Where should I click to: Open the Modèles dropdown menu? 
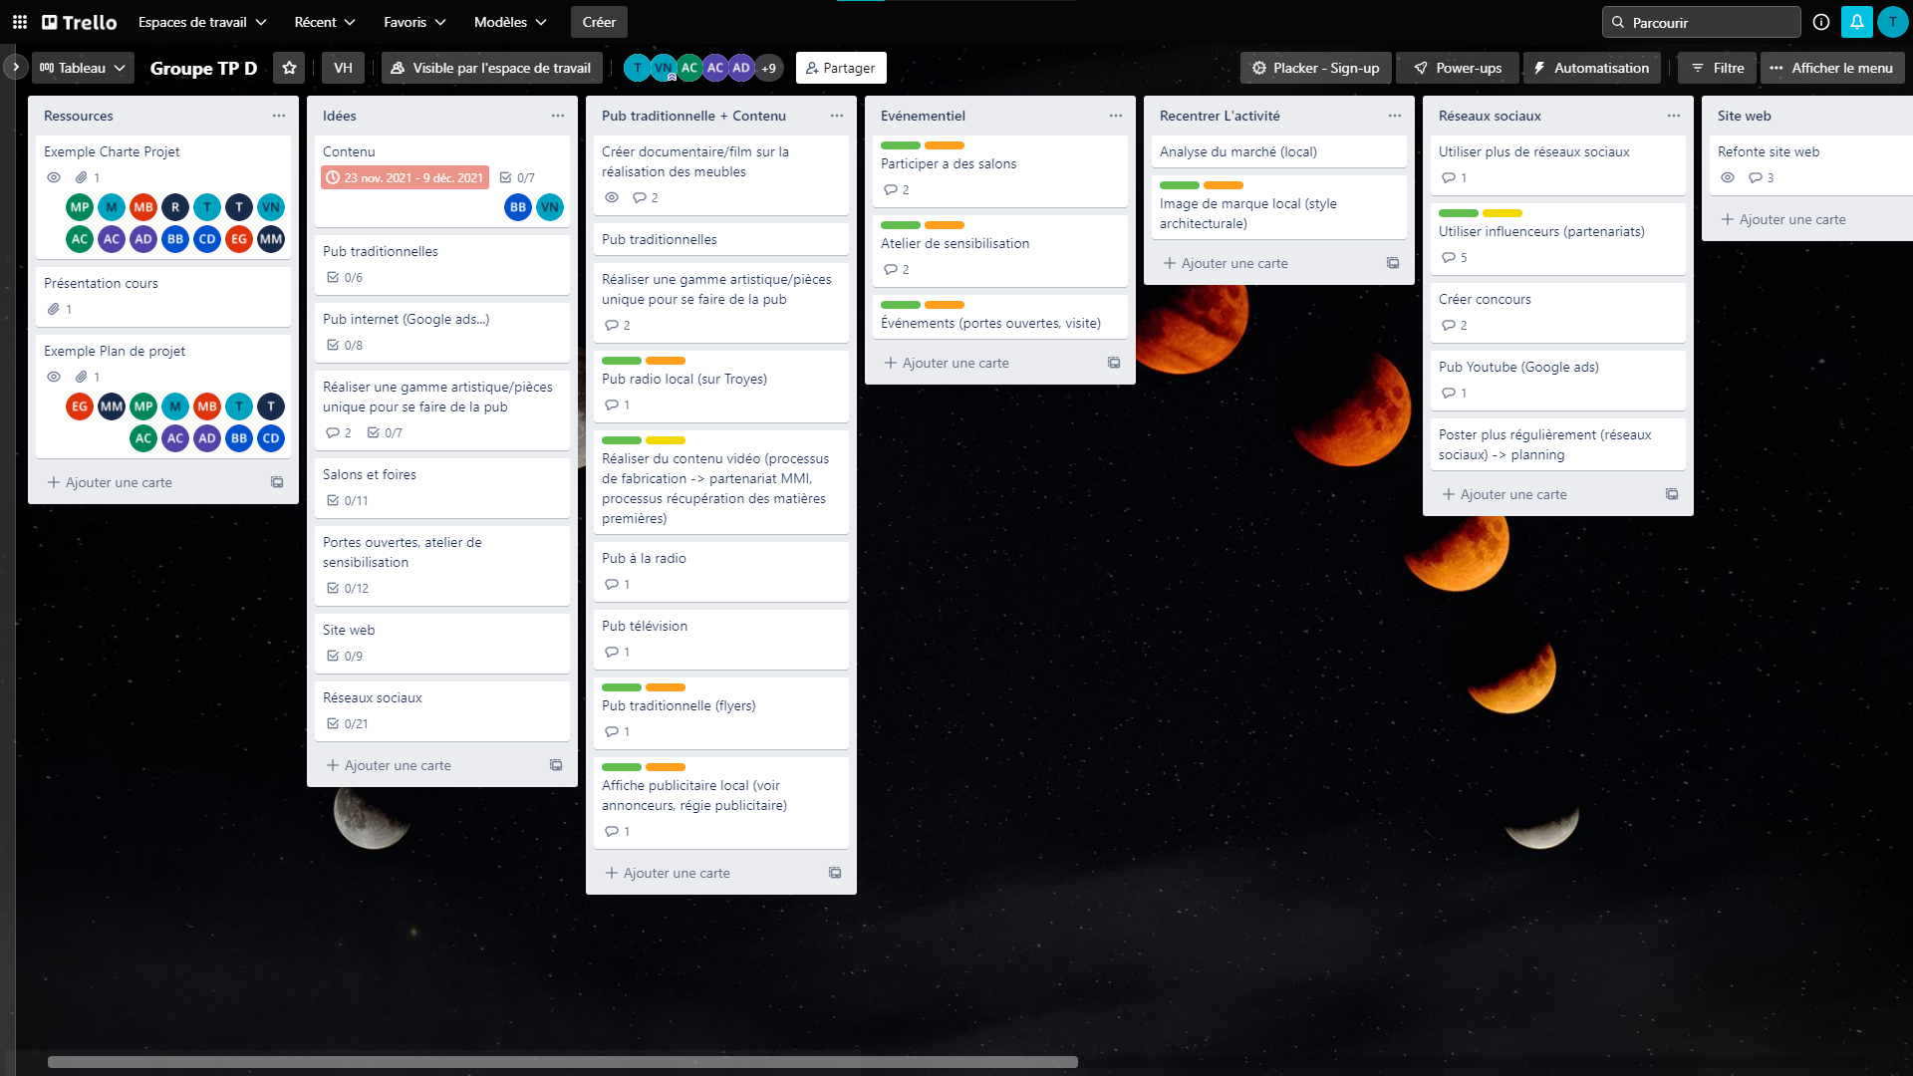510,22
